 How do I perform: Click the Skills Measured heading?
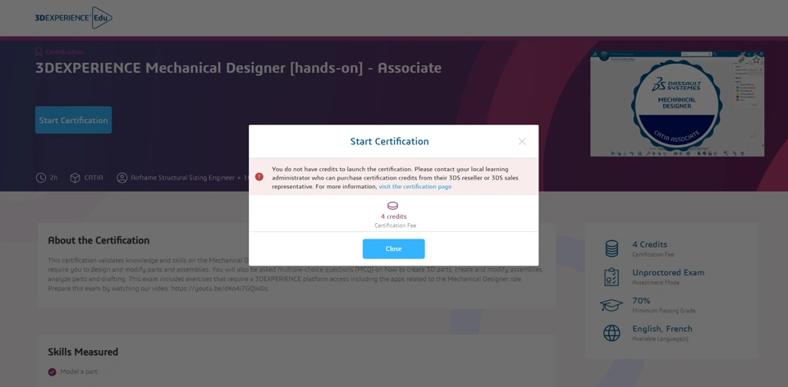click(83, 352)
